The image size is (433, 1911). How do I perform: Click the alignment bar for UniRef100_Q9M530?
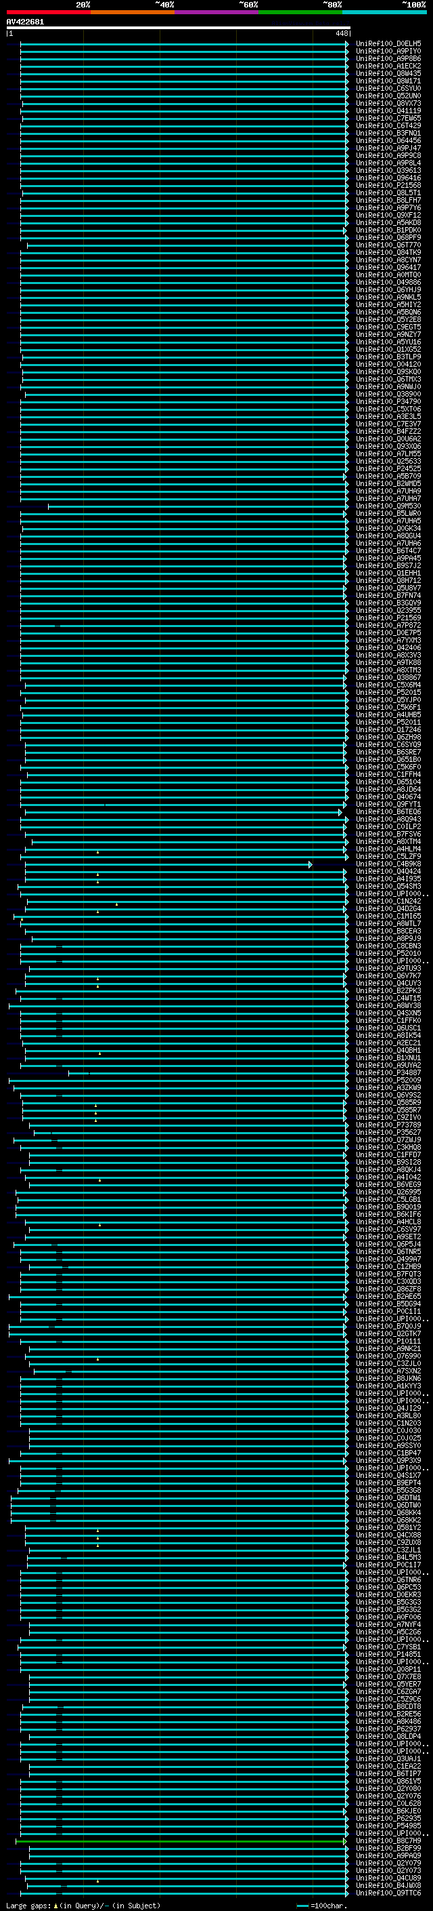[198, 506]
